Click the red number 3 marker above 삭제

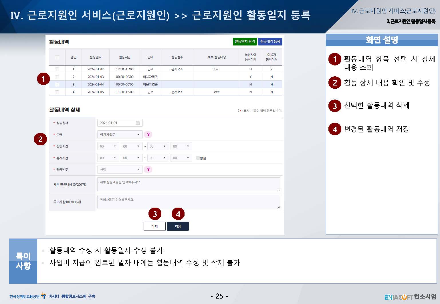[155, 214]
